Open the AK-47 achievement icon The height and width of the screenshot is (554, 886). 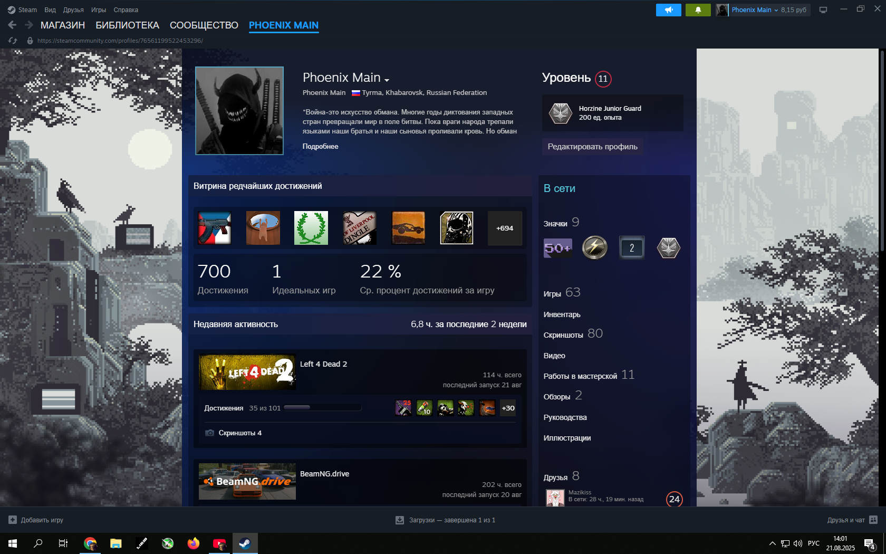(215, 228)
